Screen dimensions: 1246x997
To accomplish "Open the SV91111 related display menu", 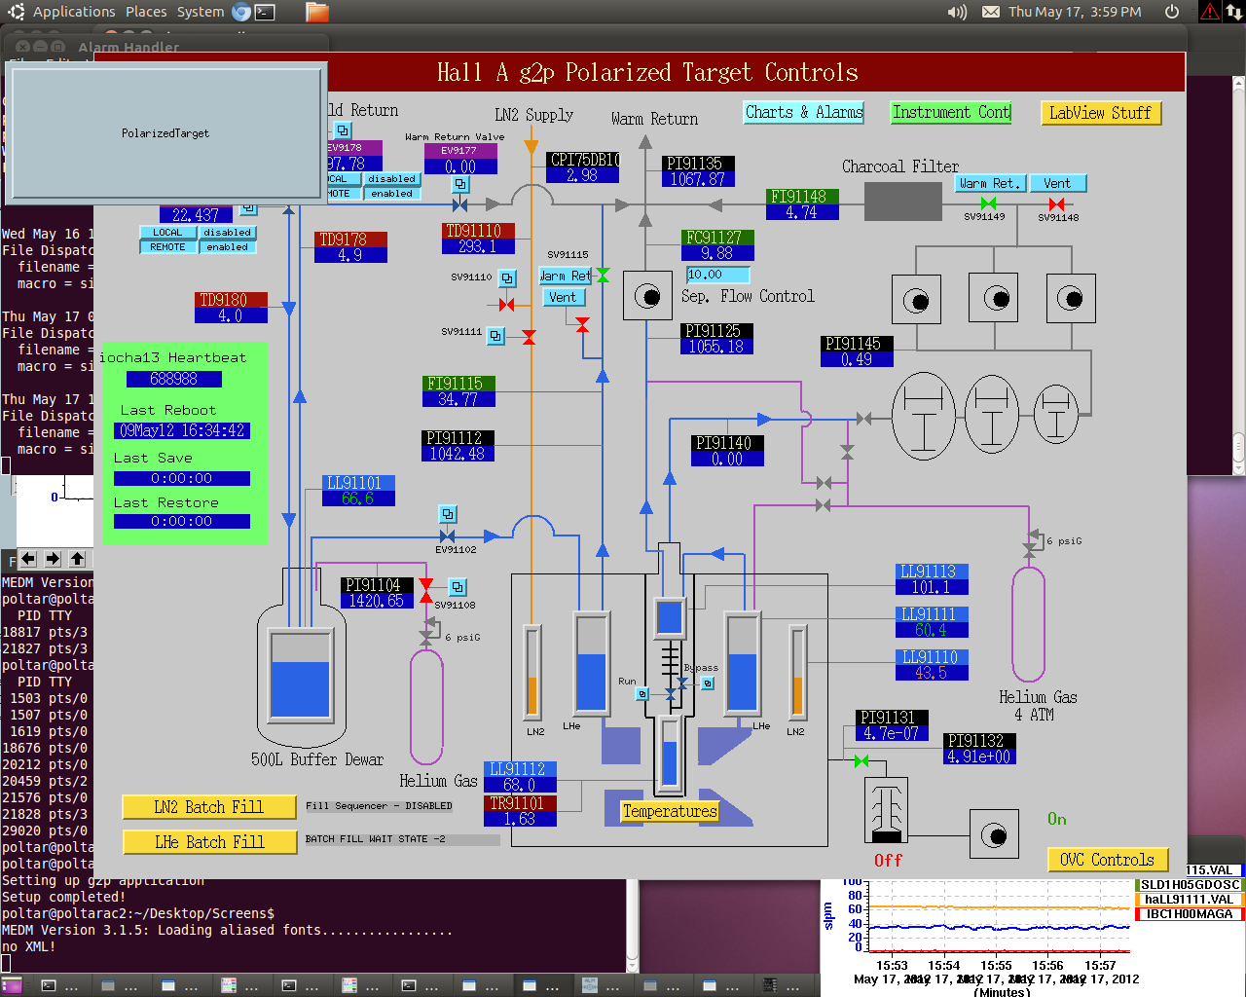I will click(x=495, y=336).
